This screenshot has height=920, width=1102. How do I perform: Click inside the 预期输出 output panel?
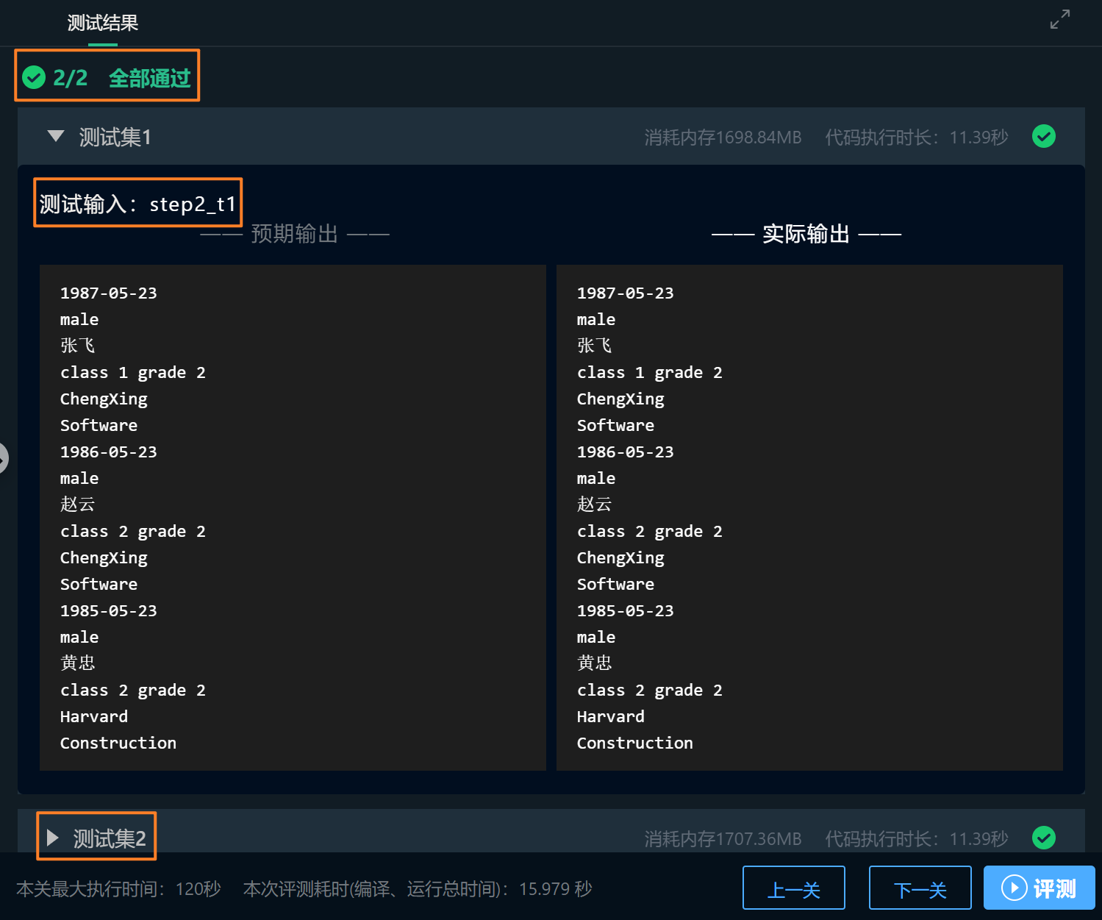[293, 515]
